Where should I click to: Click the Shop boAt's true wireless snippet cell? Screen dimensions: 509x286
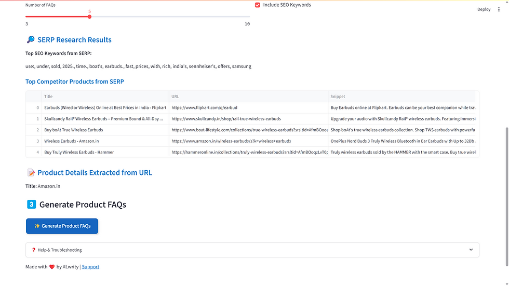click(x=401, y=130)
